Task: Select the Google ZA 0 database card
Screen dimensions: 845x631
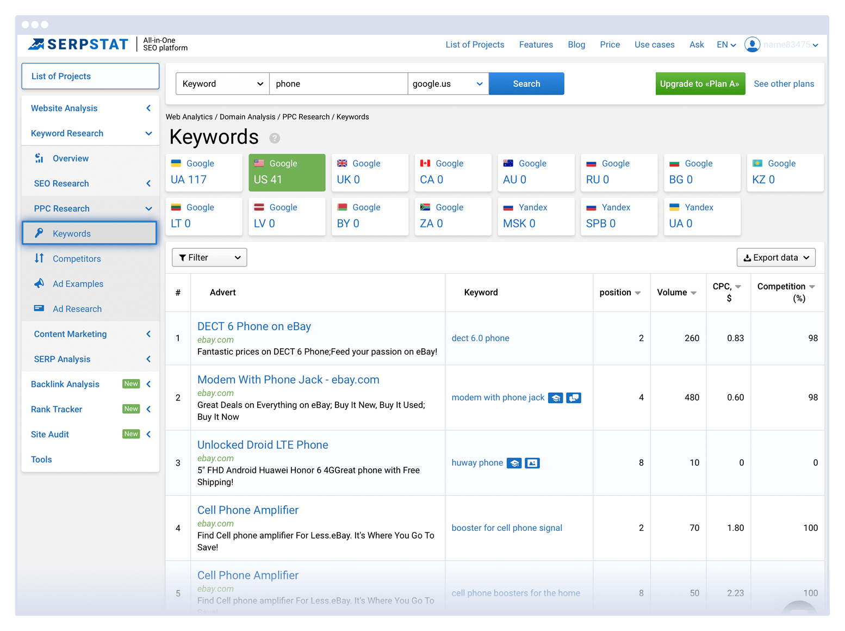Action: coord(453,216)
